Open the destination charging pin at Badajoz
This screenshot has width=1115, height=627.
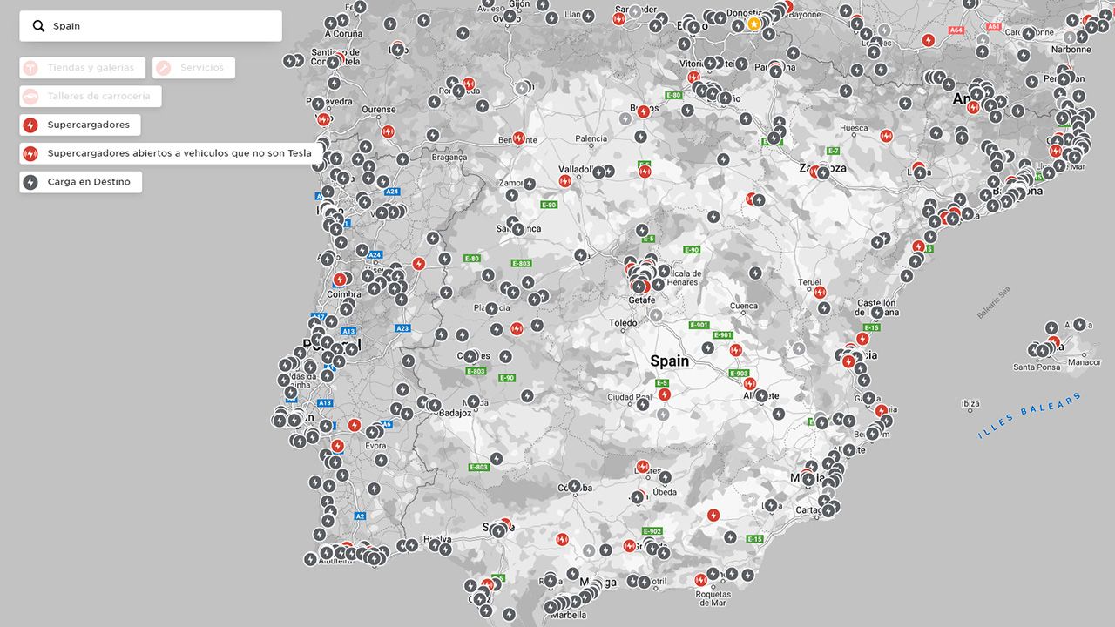[435, 405]
